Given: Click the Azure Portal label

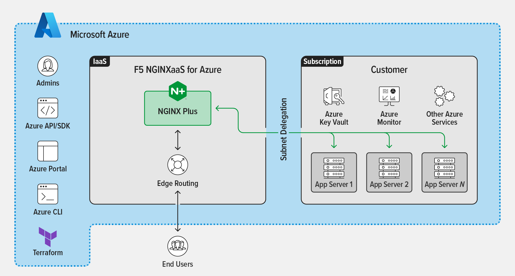Looking at the screenshot, I should (x=48, y=169).
